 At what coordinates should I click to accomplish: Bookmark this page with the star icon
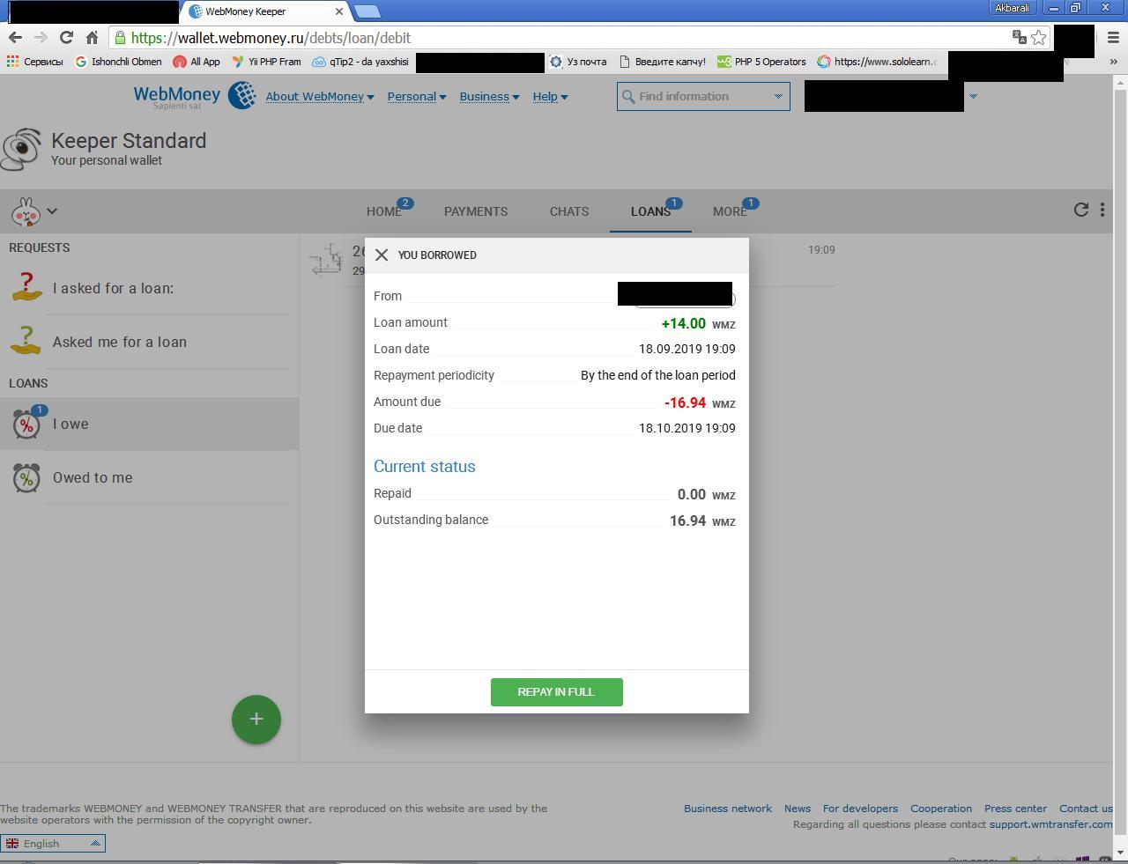pyautogui.click(x=1039, y=37)
